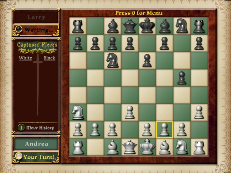Select the white rook in the bottom-right corner

199,147
